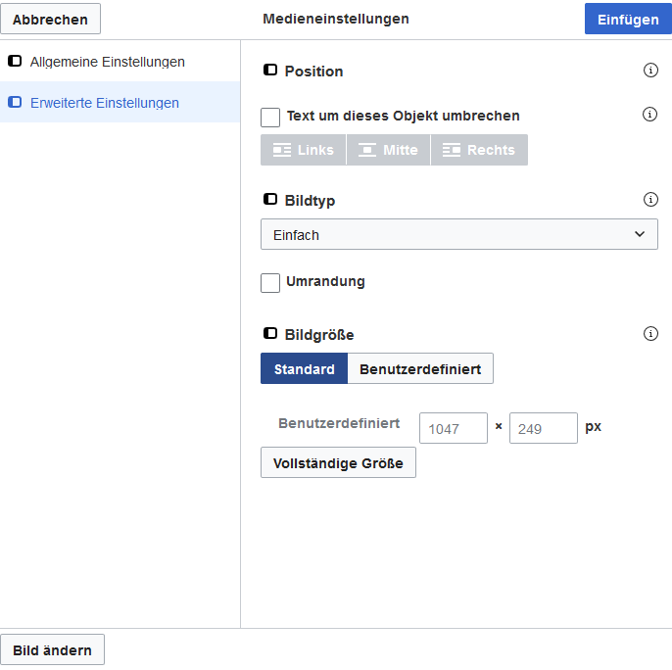Show the info icon for Bildgröße

[x=649, y=334]
